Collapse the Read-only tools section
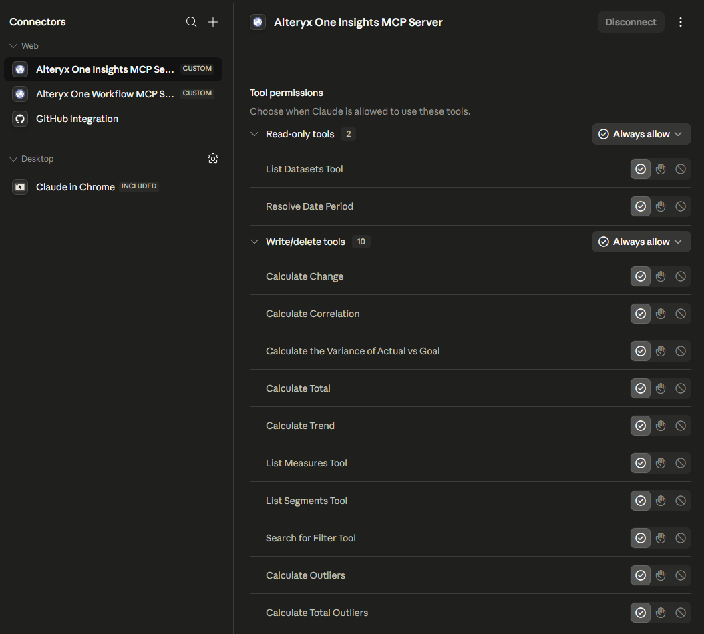The width and height of the screenshot is (704, 634). point(254,134)
